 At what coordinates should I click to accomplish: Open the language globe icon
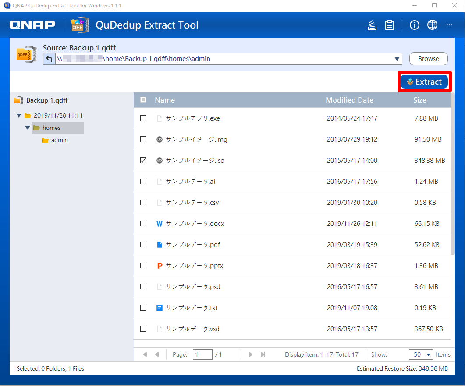coord(432,25)
